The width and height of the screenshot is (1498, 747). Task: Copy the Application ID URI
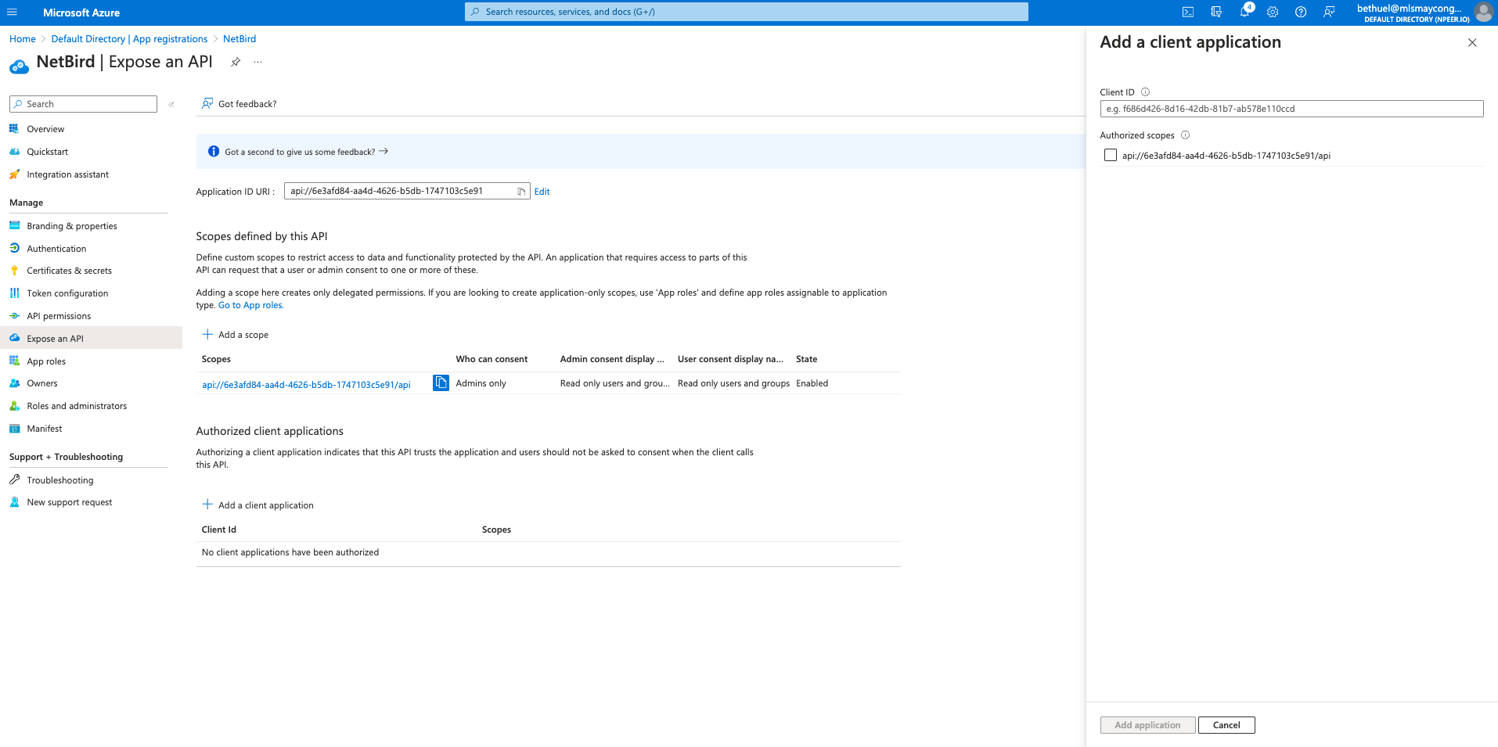(521, 190)
